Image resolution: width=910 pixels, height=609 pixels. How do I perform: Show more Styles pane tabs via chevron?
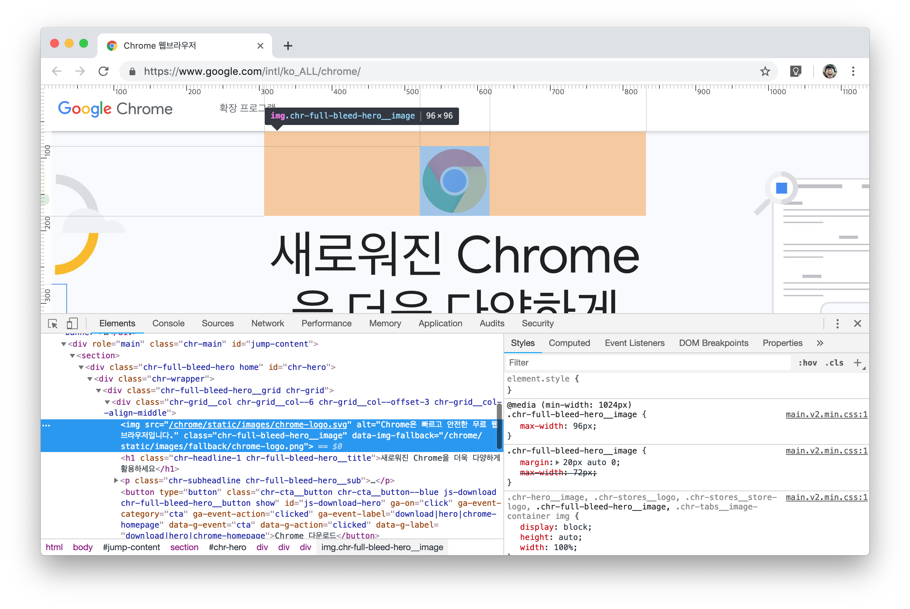820,343
